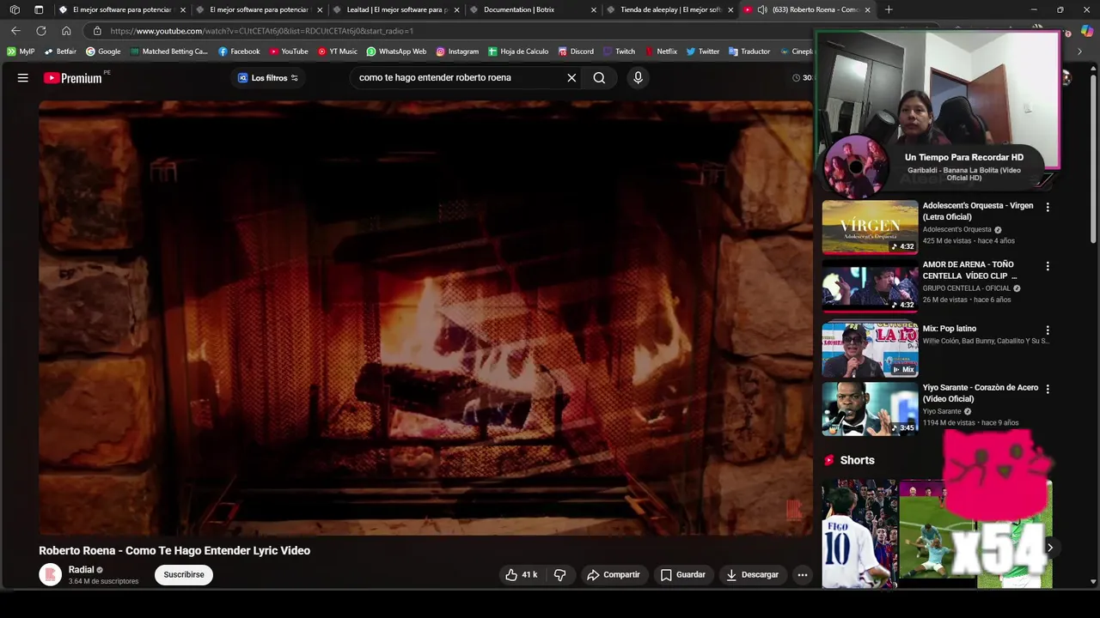Open the Facebook bookmark
Image resolution: width=1100 pixels, height=618 pixels.
click(239, 51)
